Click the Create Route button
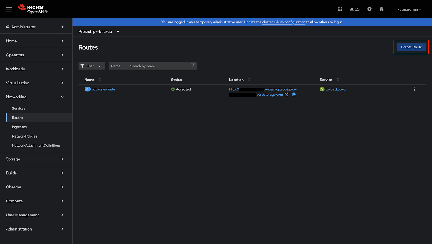The width and height of the screenshot is (432, 244). tap(411, 47)
